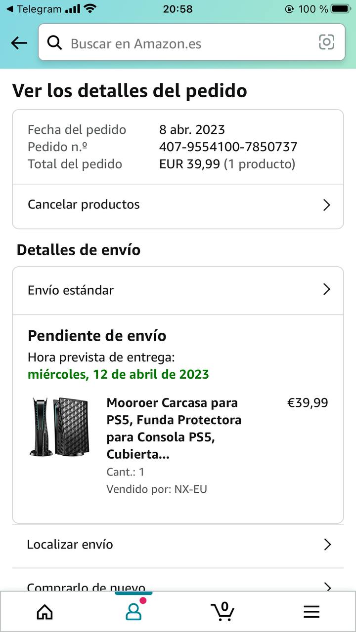
Task: Focus the Buscar en Amazon.es field
Action: 188,43
